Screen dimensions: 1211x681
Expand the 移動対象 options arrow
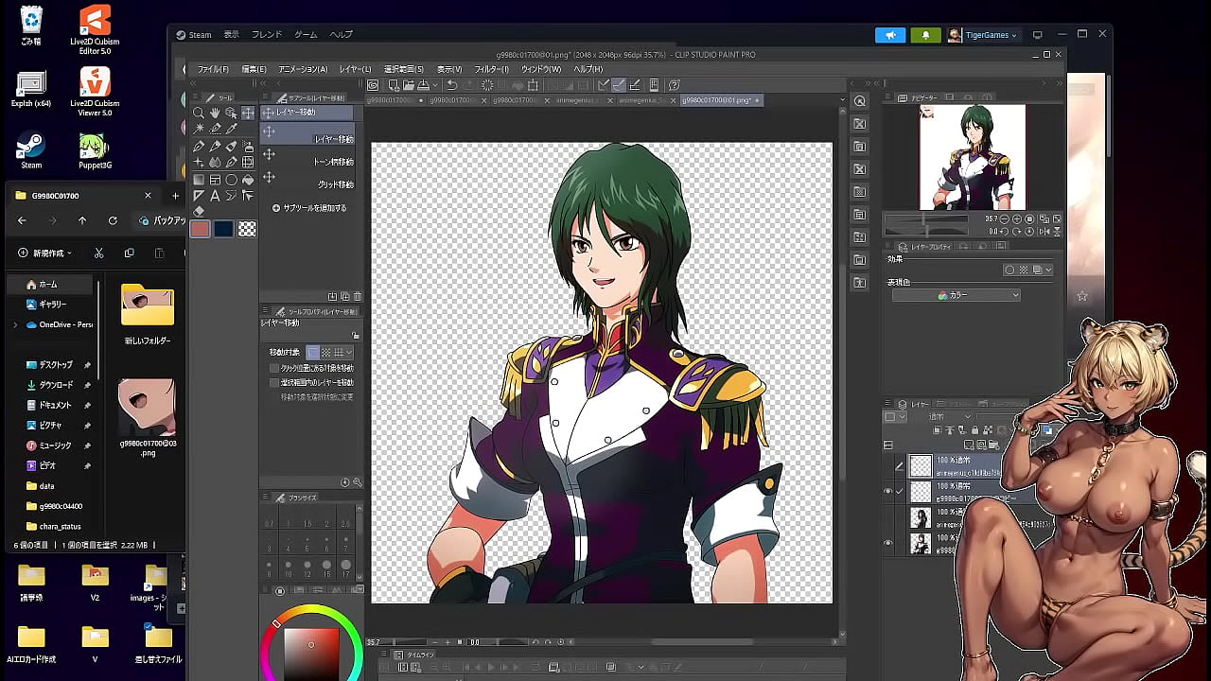point(349,352)
